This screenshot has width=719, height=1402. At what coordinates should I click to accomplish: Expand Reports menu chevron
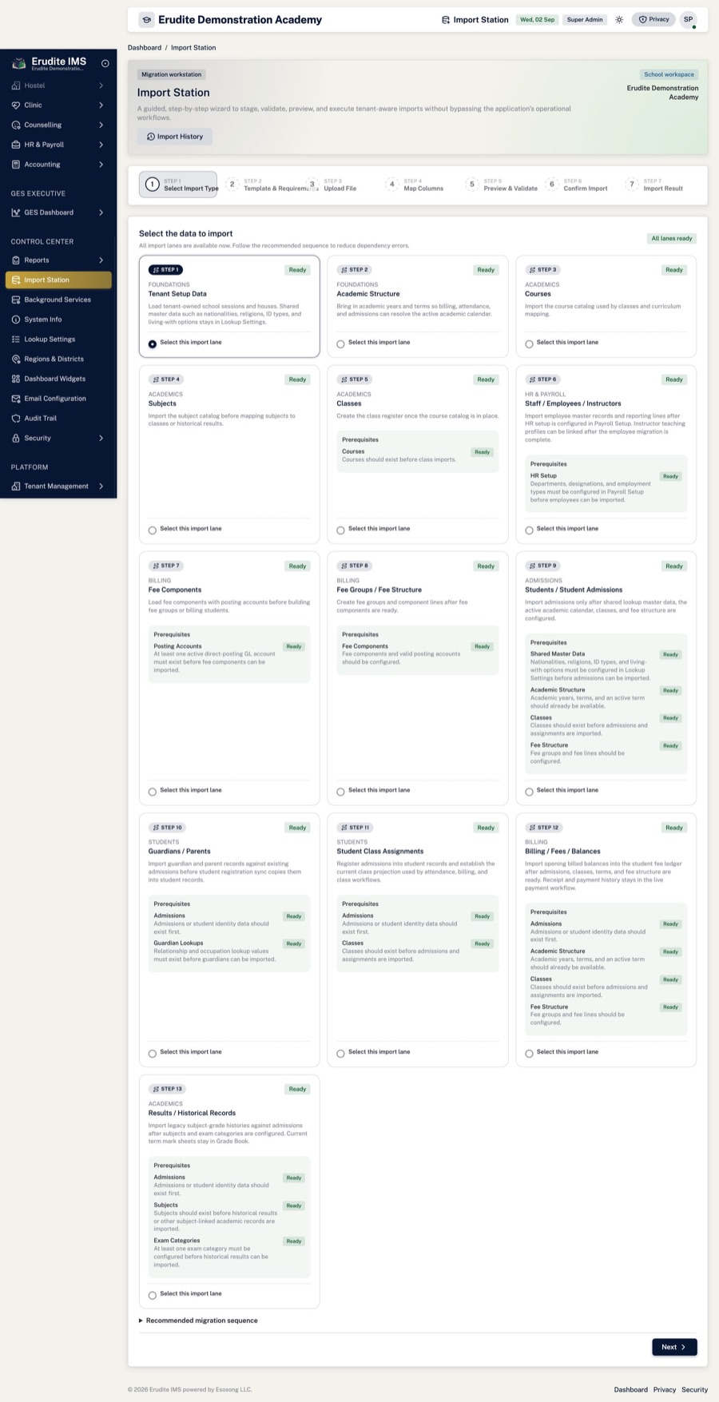(101, 260)
